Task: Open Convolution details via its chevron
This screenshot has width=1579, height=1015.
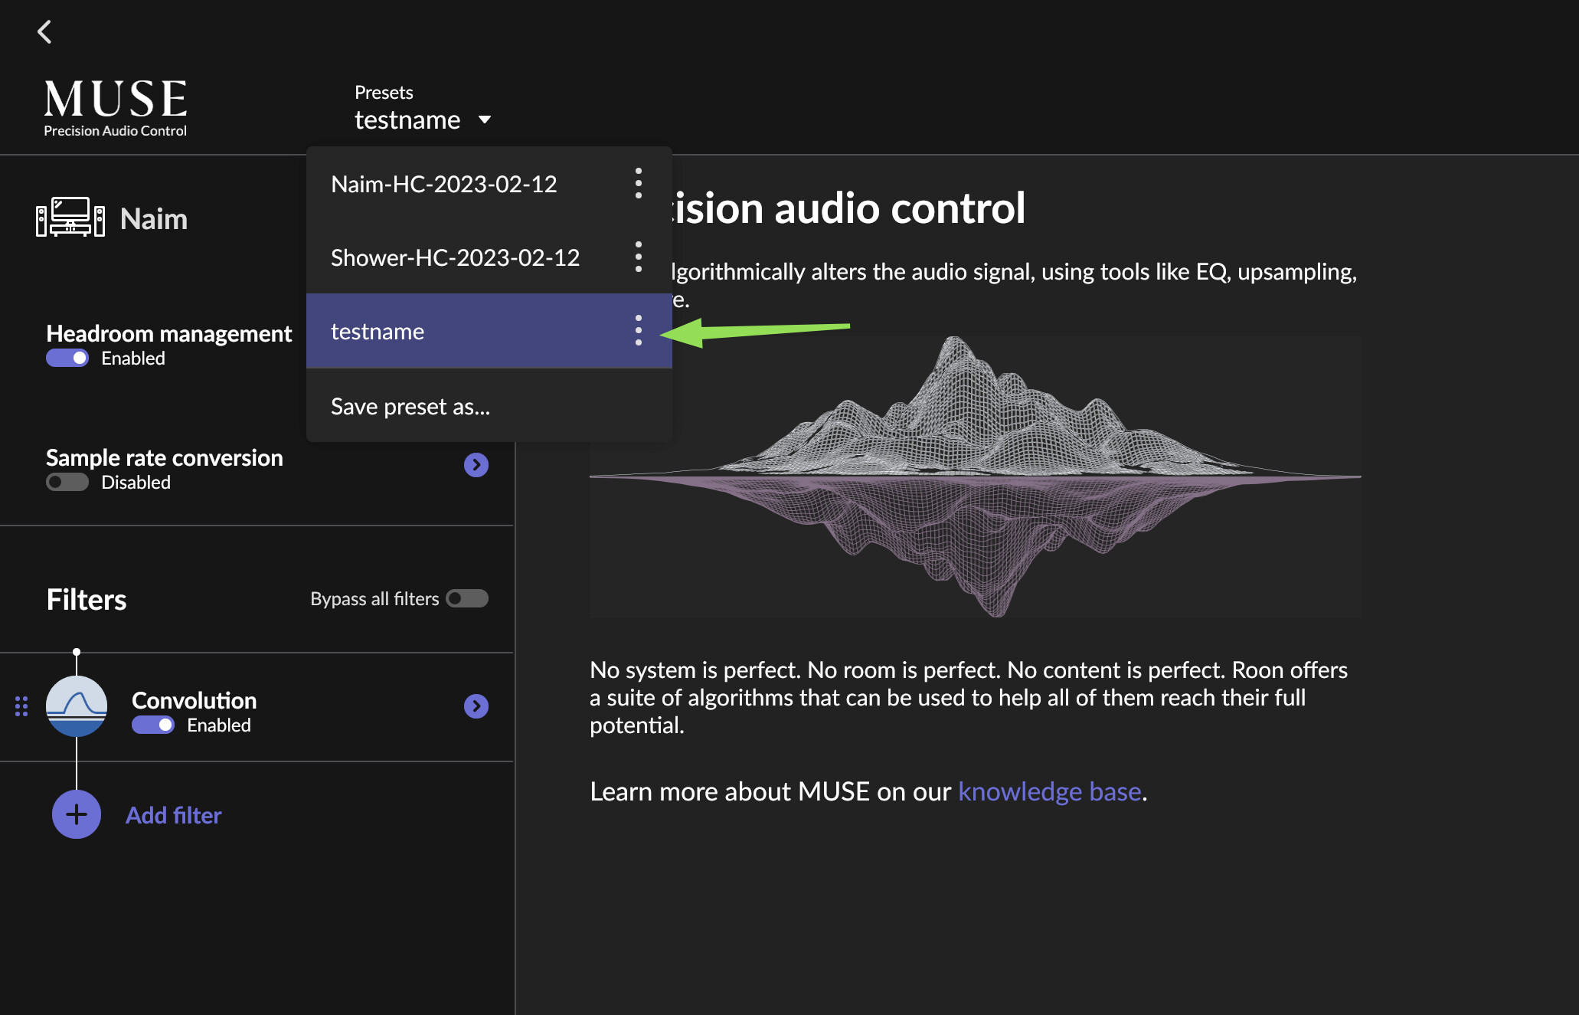Action: tap(476, 706)
